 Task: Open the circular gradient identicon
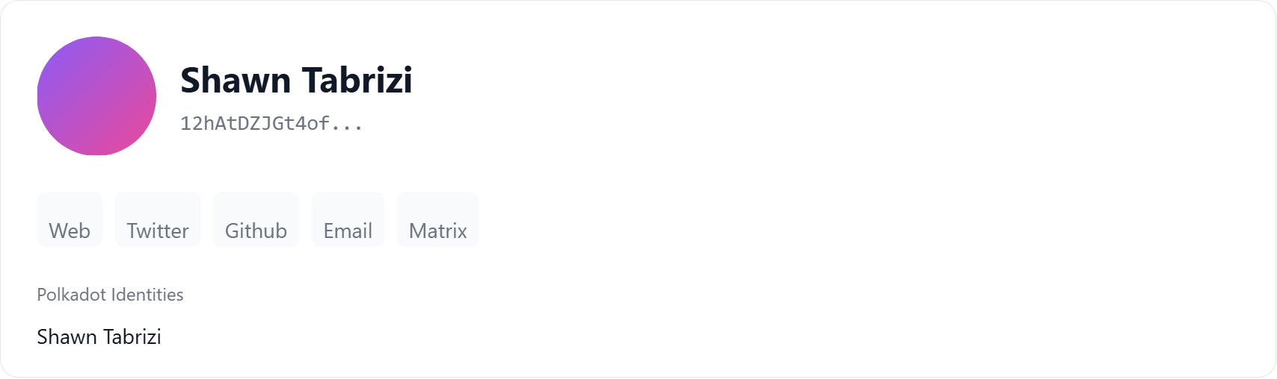pyautogui.click(x=96, y=96)
